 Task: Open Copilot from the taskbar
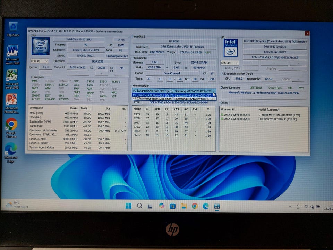pyautogui.click(x=162, y=206)
